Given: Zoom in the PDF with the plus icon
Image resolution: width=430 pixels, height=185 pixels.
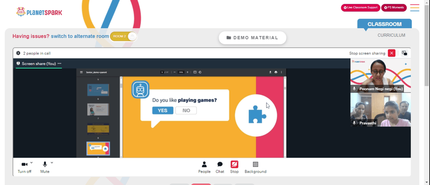Looking at the screenshot, I should point(187,72).
